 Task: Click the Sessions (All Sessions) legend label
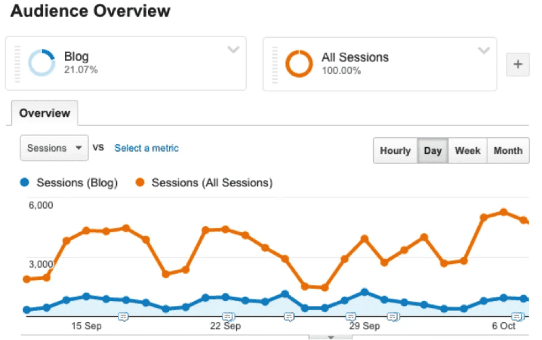pyautogui.click(x=212, y=182)
